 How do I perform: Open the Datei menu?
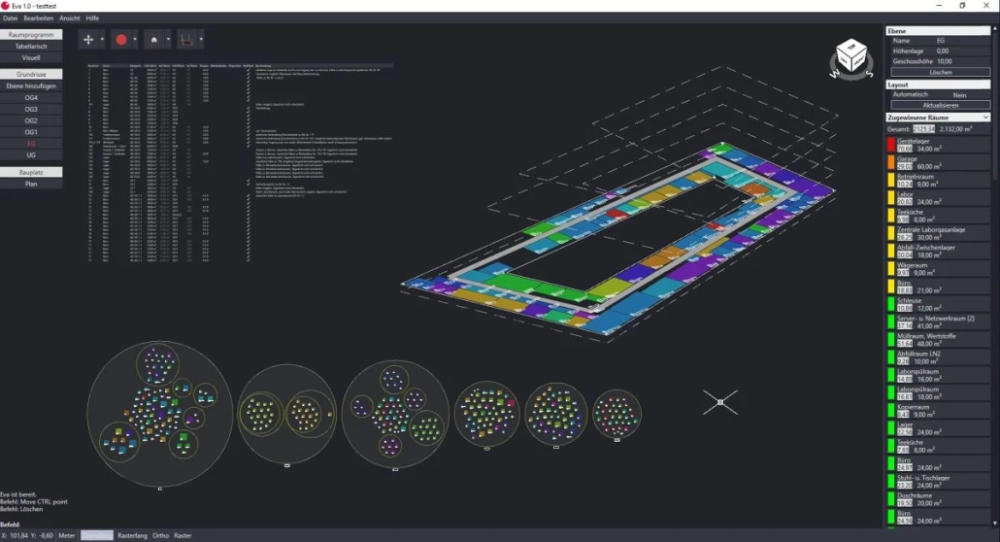(10, 17)
